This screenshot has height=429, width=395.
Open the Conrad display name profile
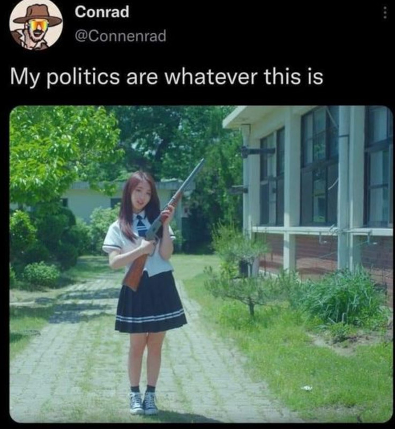click(102, 12)
